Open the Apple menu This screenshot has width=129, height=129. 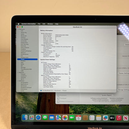tap(19, 24)
